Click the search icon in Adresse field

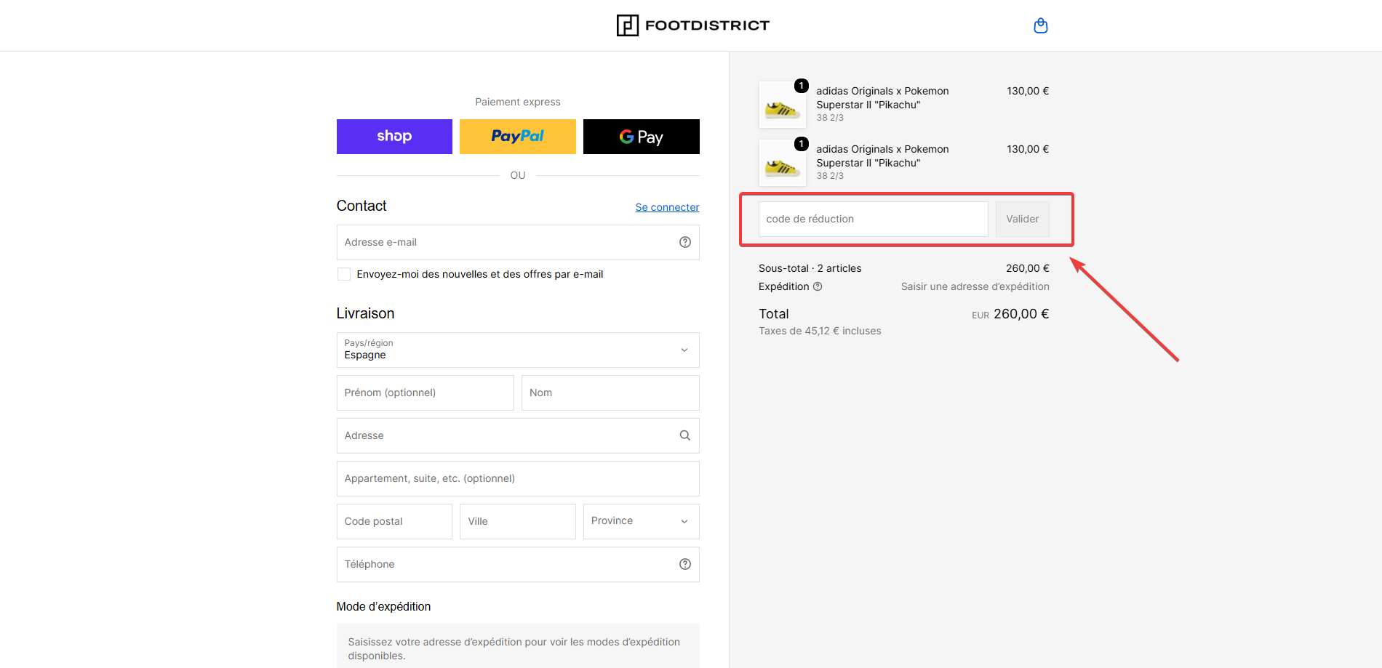click(x=685, y=435)
